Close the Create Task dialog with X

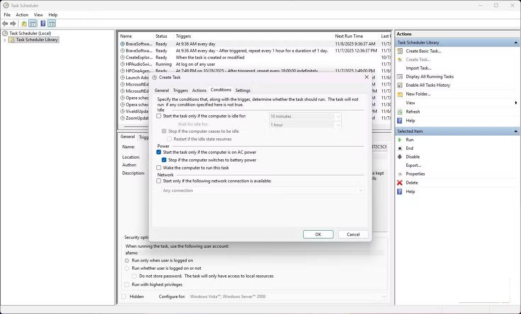coord(367,77)
